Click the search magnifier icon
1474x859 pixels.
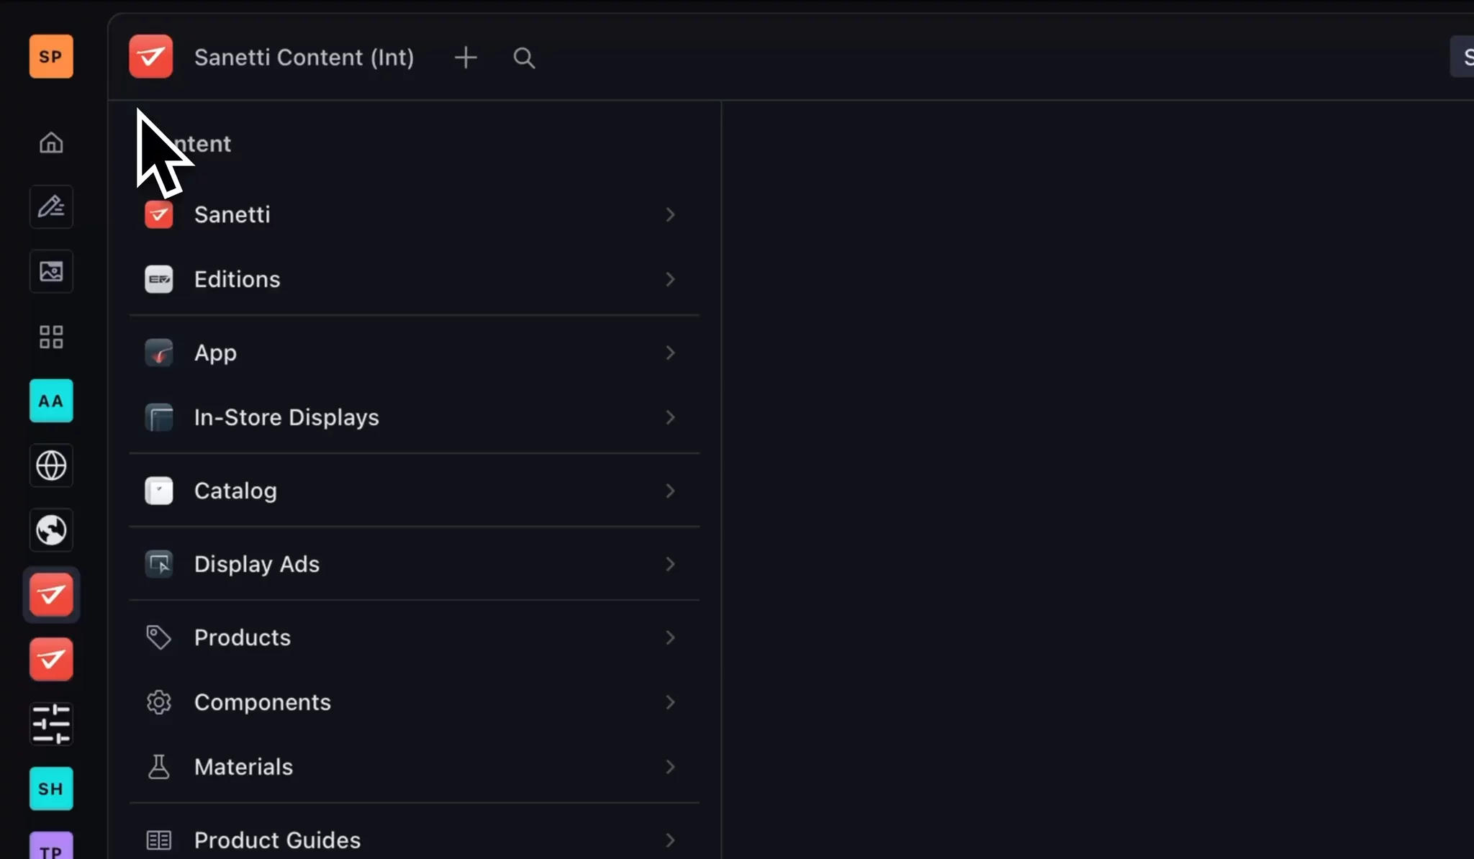(x=524, y=58)
